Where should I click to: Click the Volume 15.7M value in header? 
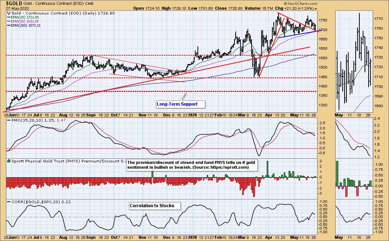(259, 8)
